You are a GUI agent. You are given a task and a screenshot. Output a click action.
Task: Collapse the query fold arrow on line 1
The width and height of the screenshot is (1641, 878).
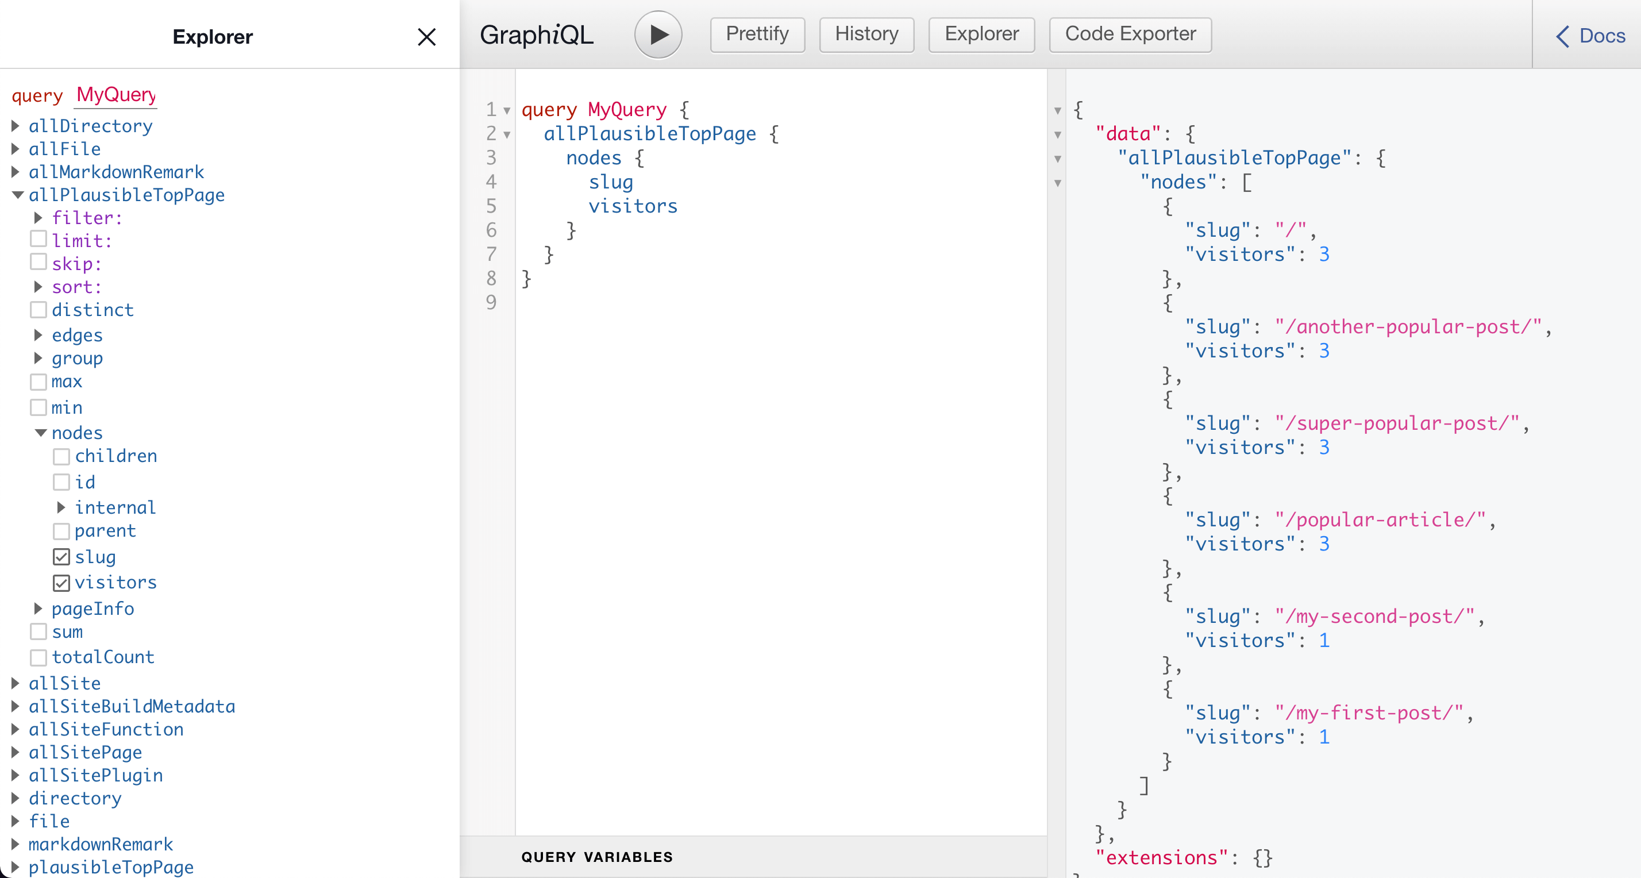tap(506, 110)
